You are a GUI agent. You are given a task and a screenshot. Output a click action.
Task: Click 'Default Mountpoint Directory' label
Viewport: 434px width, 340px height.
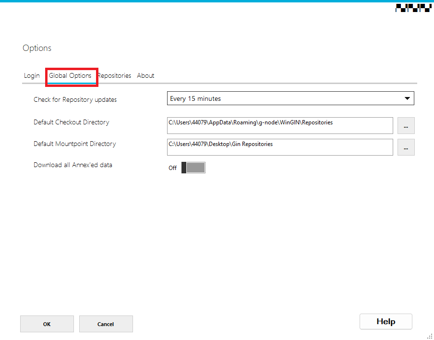click(x=75, y=144)
